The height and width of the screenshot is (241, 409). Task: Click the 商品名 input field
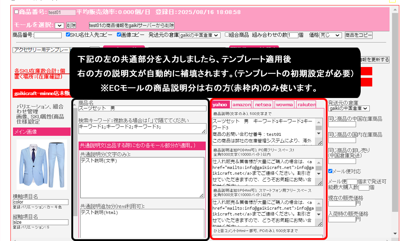(142, 108)
